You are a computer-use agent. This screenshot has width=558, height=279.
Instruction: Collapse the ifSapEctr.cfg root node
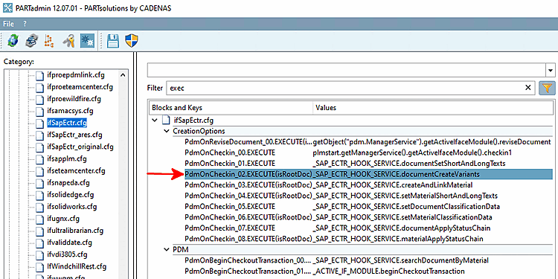tap(155, 121)
